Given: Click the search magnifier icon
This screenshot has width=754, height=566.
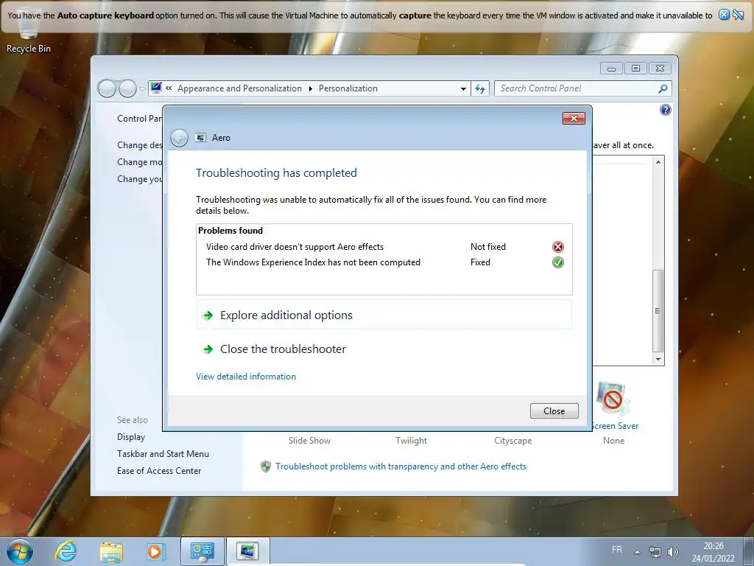Looking at the screenshot, I should [x=663, y=88].
